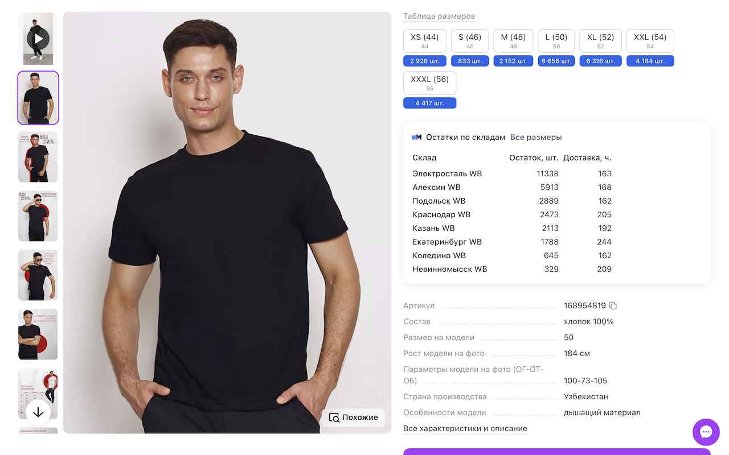Click the Электросталь WB warehouse row
Image resolution: width=729 pixels, height=455 pixels.
click(447, 173)
